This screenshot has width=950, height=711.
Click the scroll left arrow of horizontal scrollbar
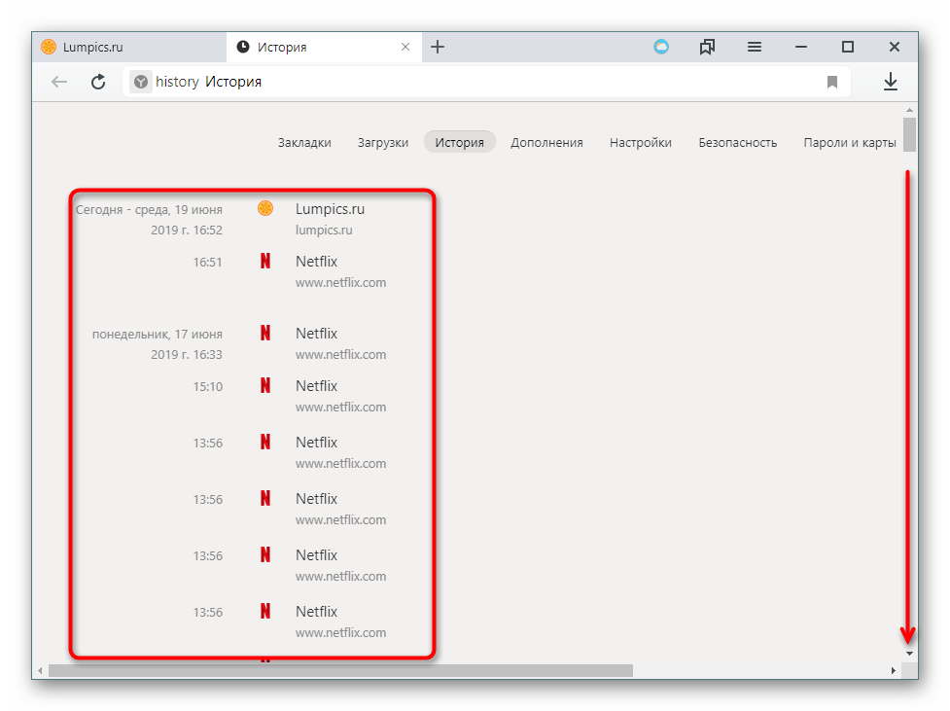point(40,670)
